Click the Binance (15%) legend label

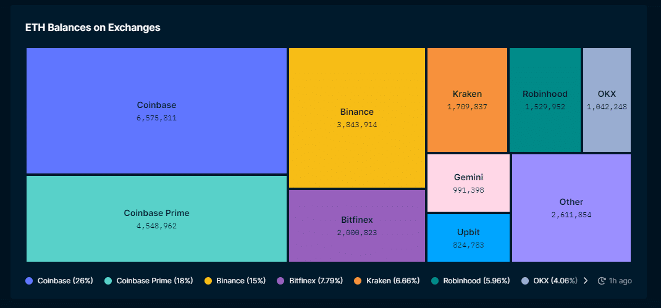tap(241, 281)
